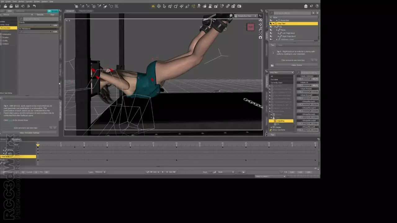Toggle visibility eye of Royal Bed
The width and height of the screenshot is (397, 223).
271,20
